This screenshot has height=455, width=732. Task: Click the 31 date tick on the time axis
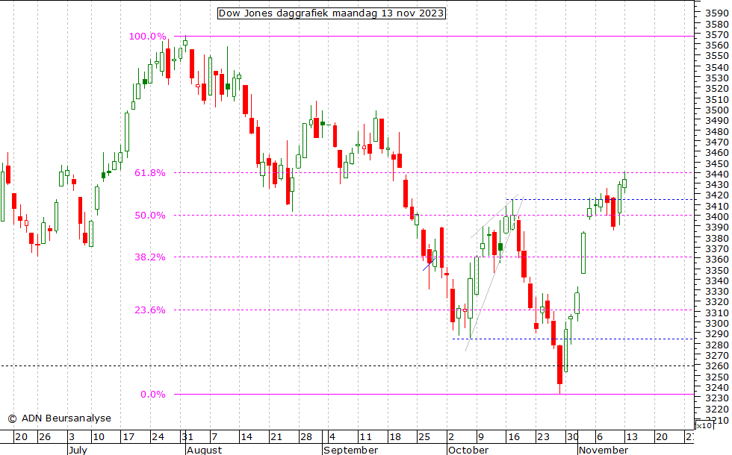[x=188, y=437]
